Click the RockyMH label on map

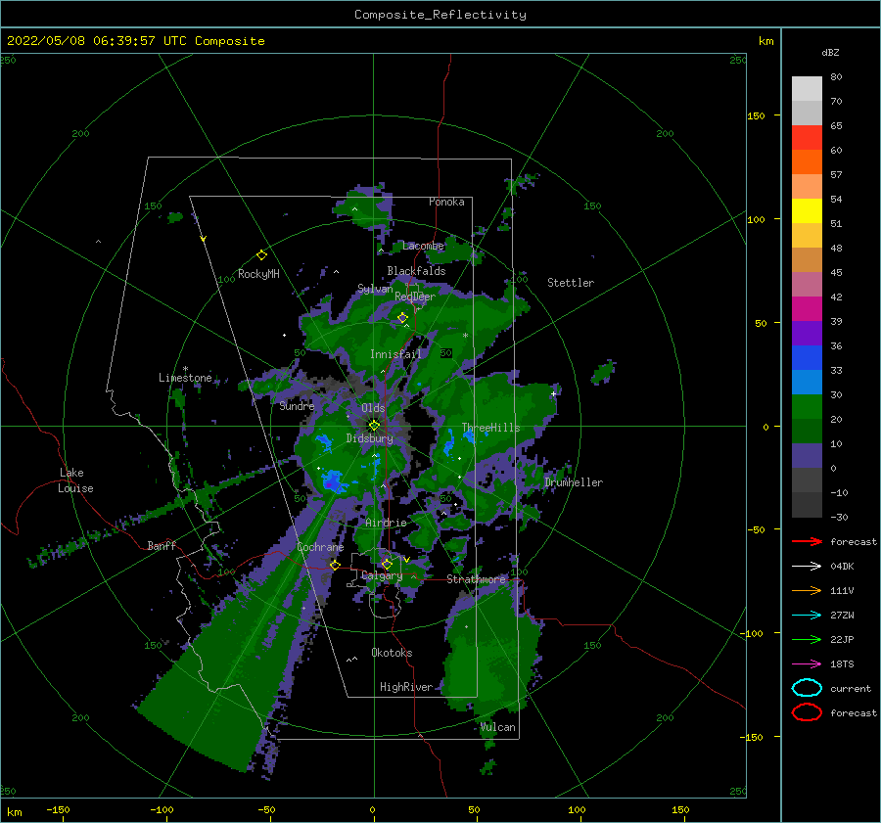click(258, 274)
